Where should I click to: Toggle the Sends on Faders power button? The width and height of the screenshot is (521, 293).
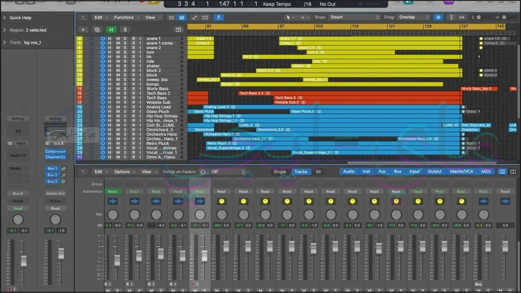(203, 172)
